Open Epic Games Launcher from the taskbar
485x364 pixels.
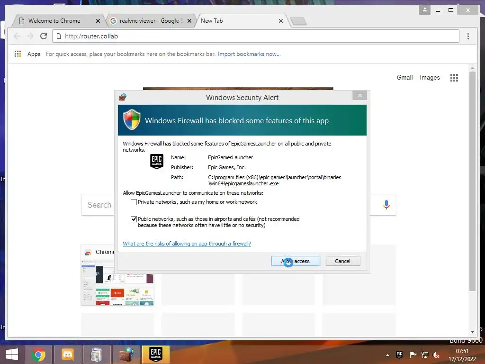click(x=156, y=355)
